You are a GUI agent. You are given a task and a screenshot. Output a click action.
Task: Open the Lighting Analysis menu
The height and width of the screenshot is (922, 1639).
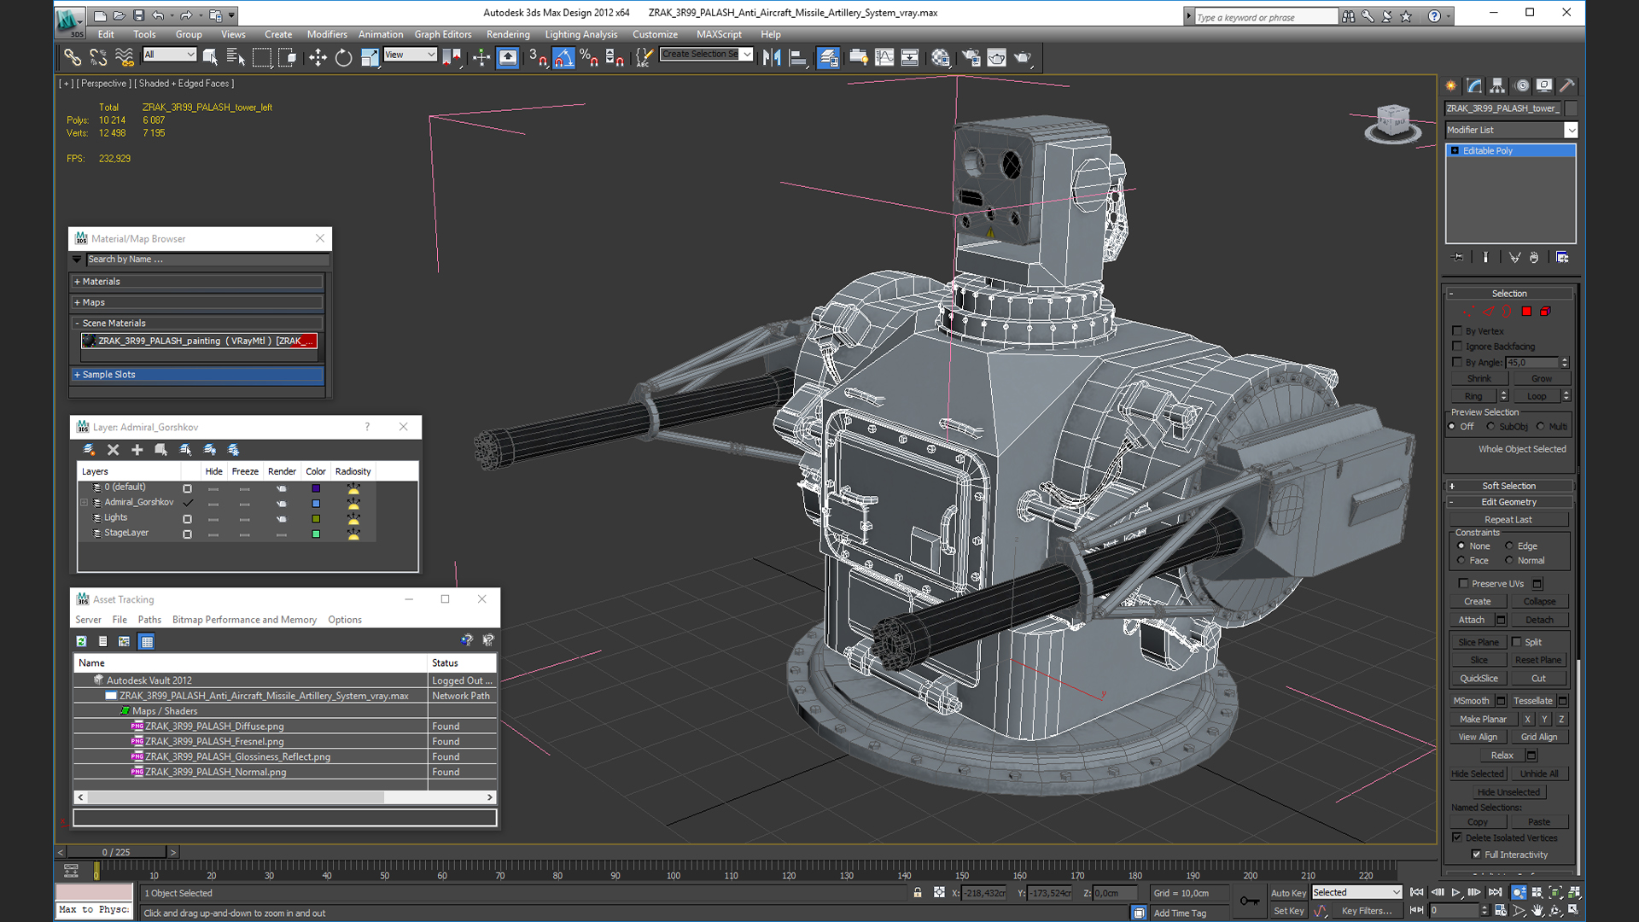pyautogui.click(x=580, y=34)
